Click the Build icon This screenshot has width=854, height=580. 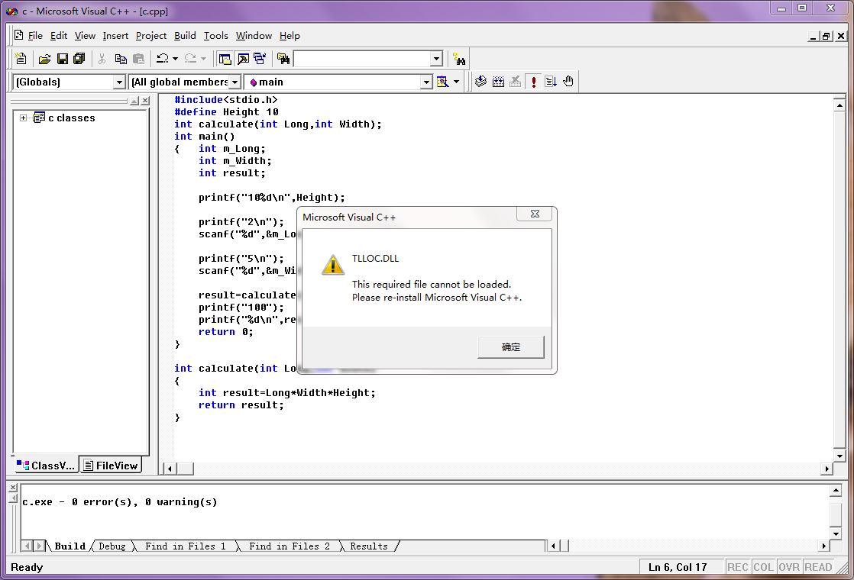tap(498, 82)
